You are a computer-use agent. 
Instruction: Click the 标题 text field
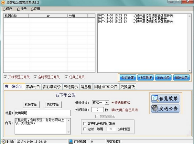43,113
